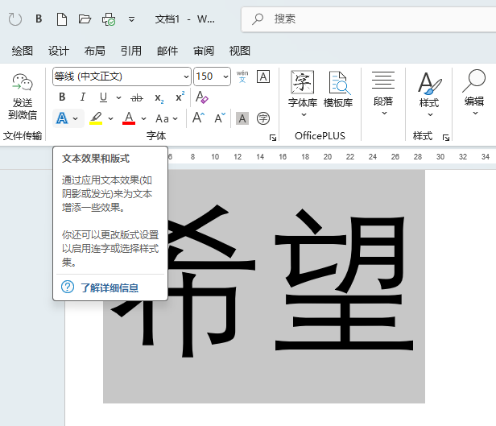Expand font color dropdown arrow
The width and height of the screenshot is (496, 426).
[143, 119]
